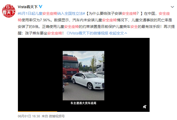Collapse the post with 收起全文
The image size is (177, 120).
tap(116, 33)
